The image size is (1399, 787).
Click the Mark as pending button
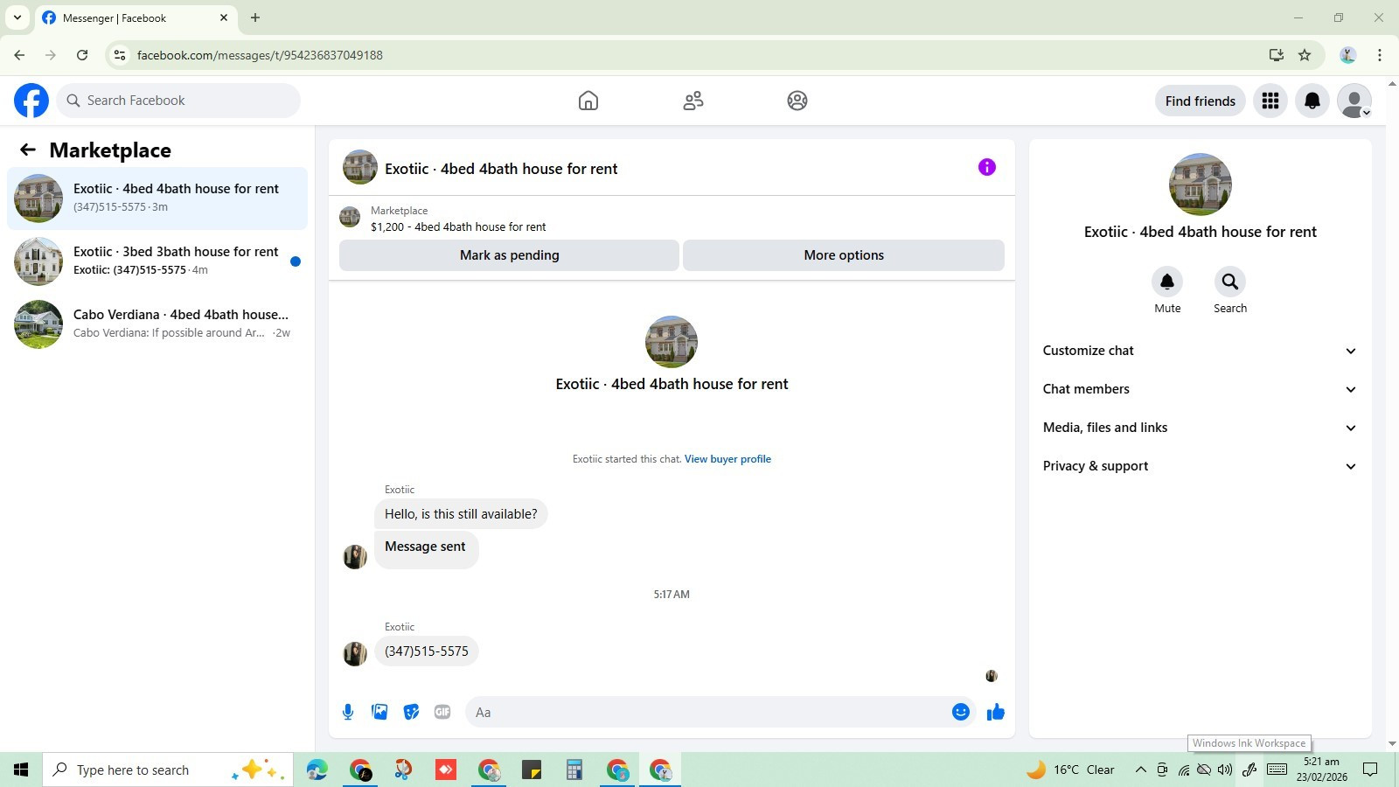[509, 255]
